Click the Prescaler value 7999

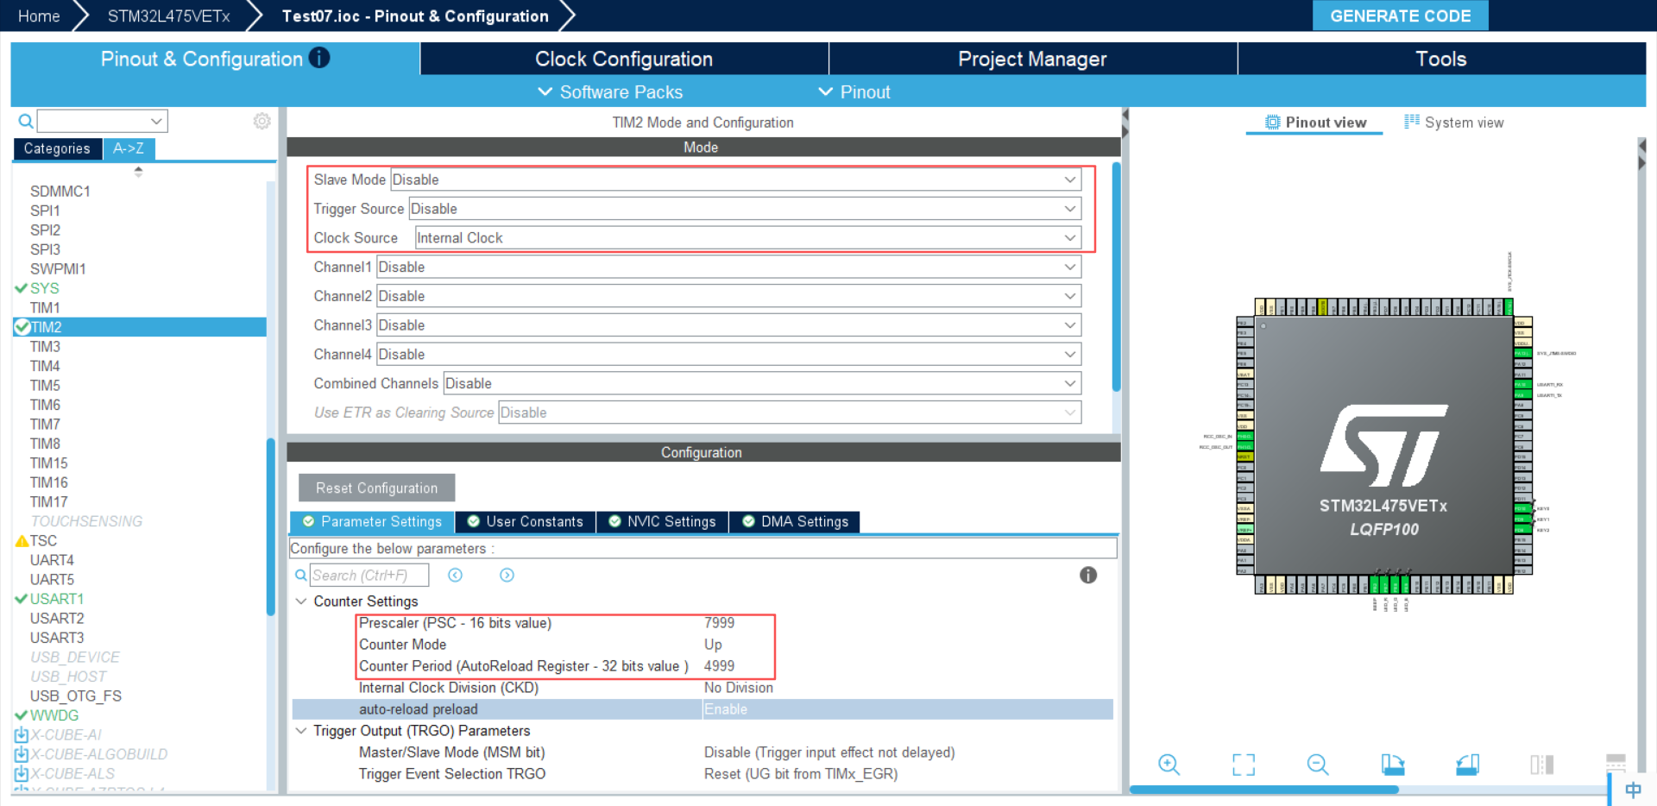(719, 623)
